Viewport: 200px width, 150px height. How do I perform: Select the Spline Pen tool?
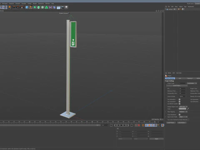[31, 7]
